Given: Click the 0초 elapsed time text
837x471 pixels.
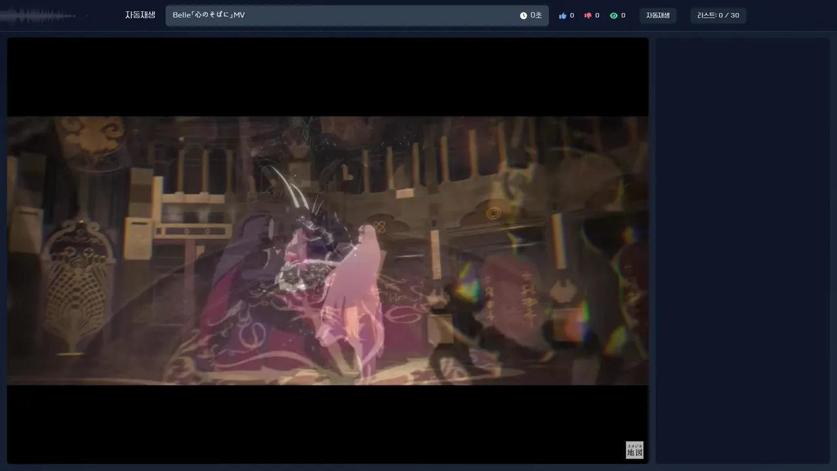Looking at the screenshot, I should (536, 16).
